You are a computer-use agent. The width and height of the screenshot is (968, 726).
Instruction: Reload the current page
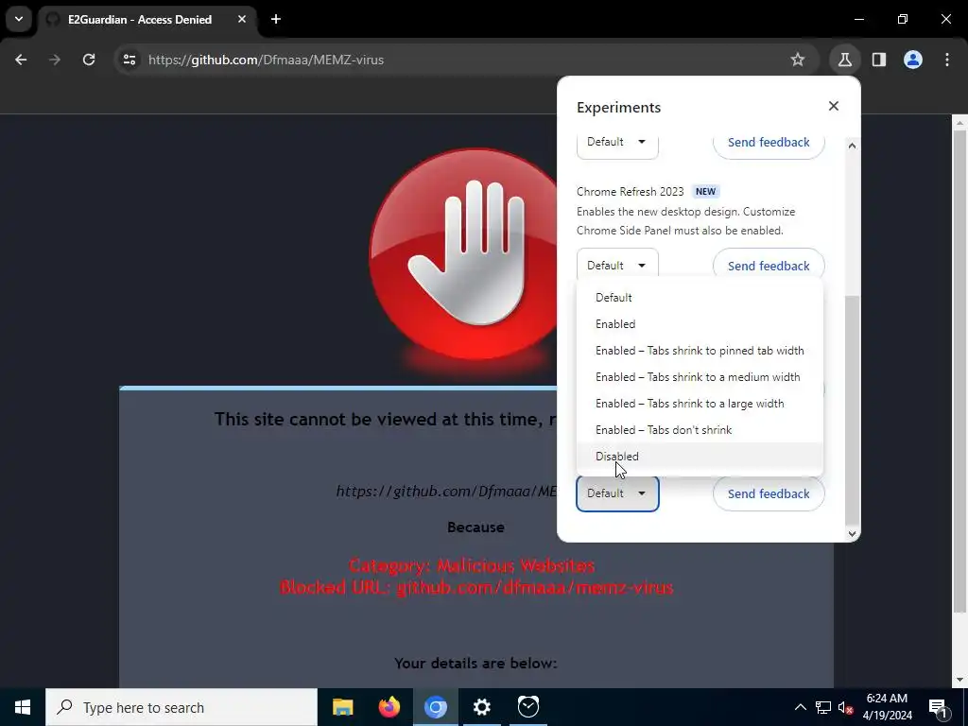tap(89, 60)
